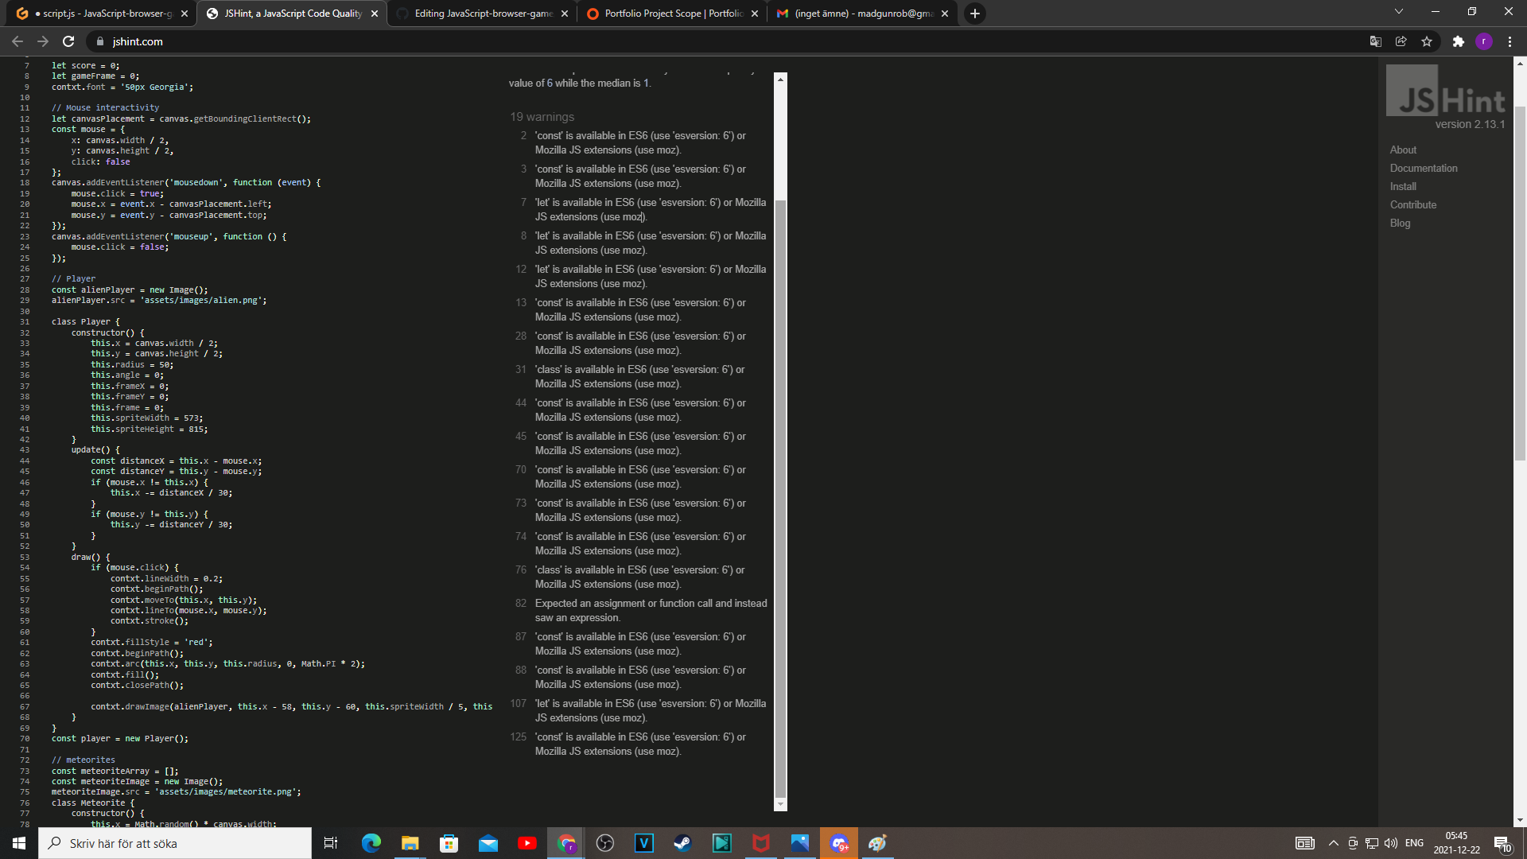The image size is (1527, 859).
Task: Open the JSHint Documentation page
Action: click(1423, 168)
